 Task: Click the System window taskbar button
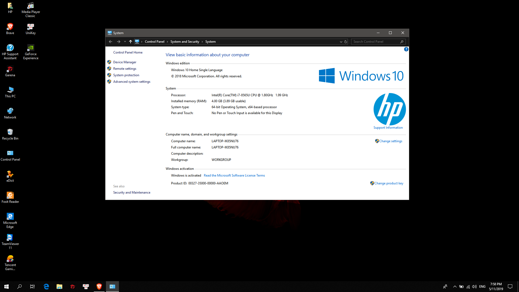point(112,286)
